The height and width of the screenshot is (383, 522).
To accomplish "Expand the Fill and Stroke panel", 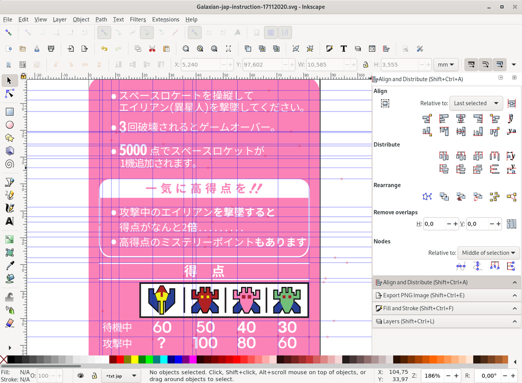I will 446,308.
